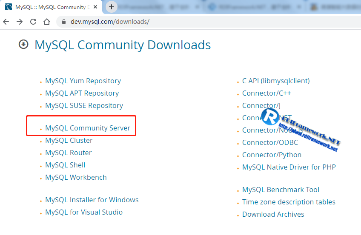
Task: Open the Connector/C++ link
Action: pos(266,93)
